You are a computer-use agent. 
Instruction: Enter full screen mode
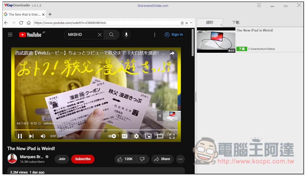click(172, 136)
